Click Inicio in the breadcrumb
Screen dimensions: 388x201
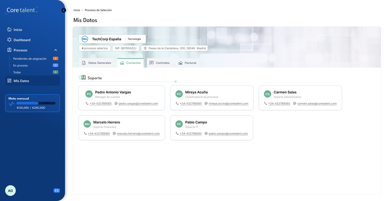click(77, 10)
